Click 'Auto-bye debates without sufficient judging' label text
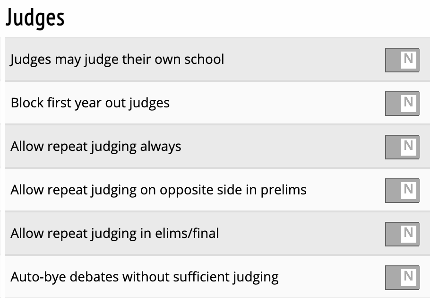Image resolution: width=430 pixels, height=298 pixels. [x=144, y=276]
